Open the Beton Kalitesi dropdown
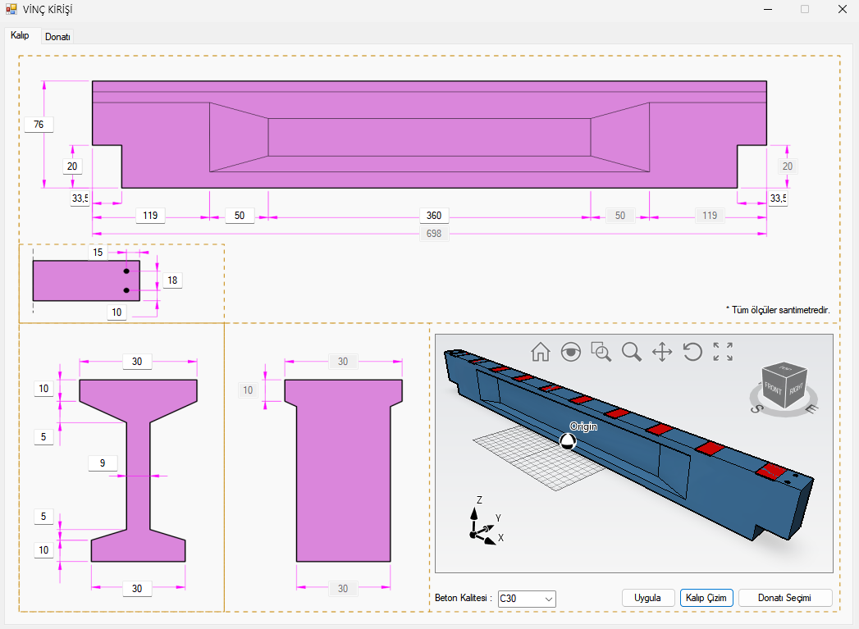 pos(527,599)
